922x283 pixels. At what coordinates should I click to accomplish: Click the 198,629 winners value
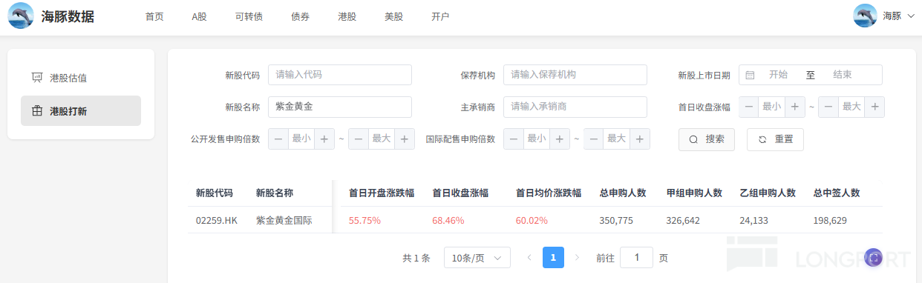click(831, 221)
